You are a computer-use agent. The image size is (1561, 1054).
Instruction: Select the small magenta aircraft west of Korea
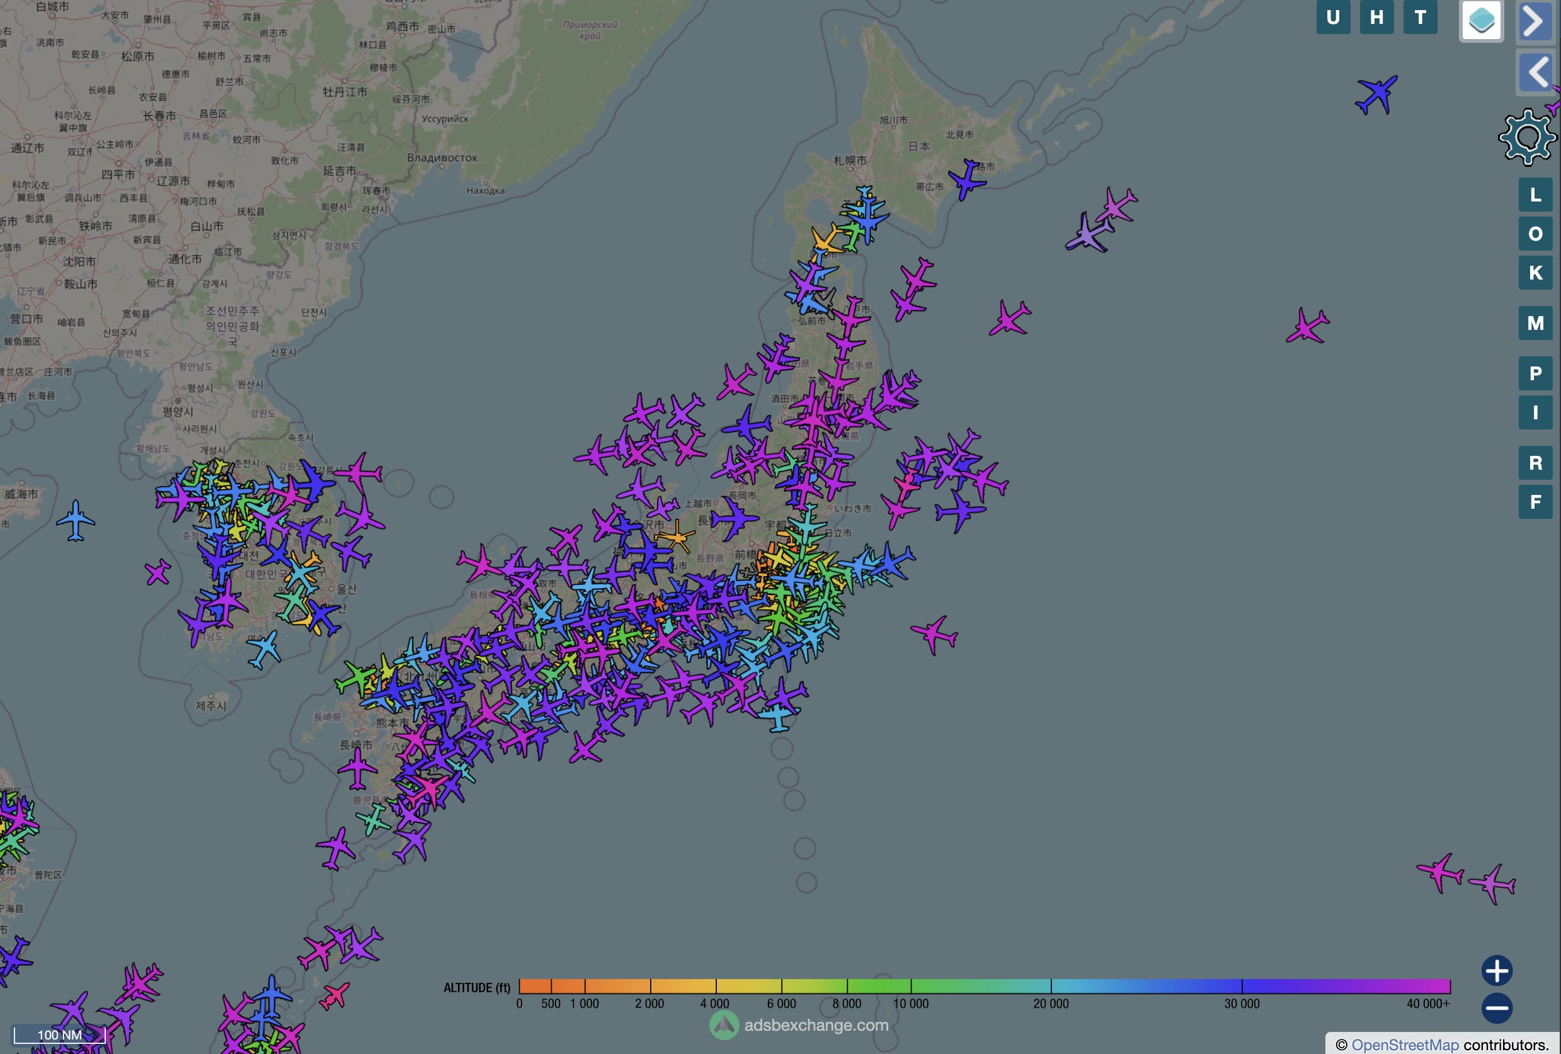158,573
